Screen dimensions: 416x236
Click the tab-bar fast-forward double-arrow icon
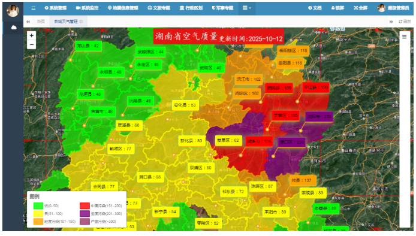point(391,22)
